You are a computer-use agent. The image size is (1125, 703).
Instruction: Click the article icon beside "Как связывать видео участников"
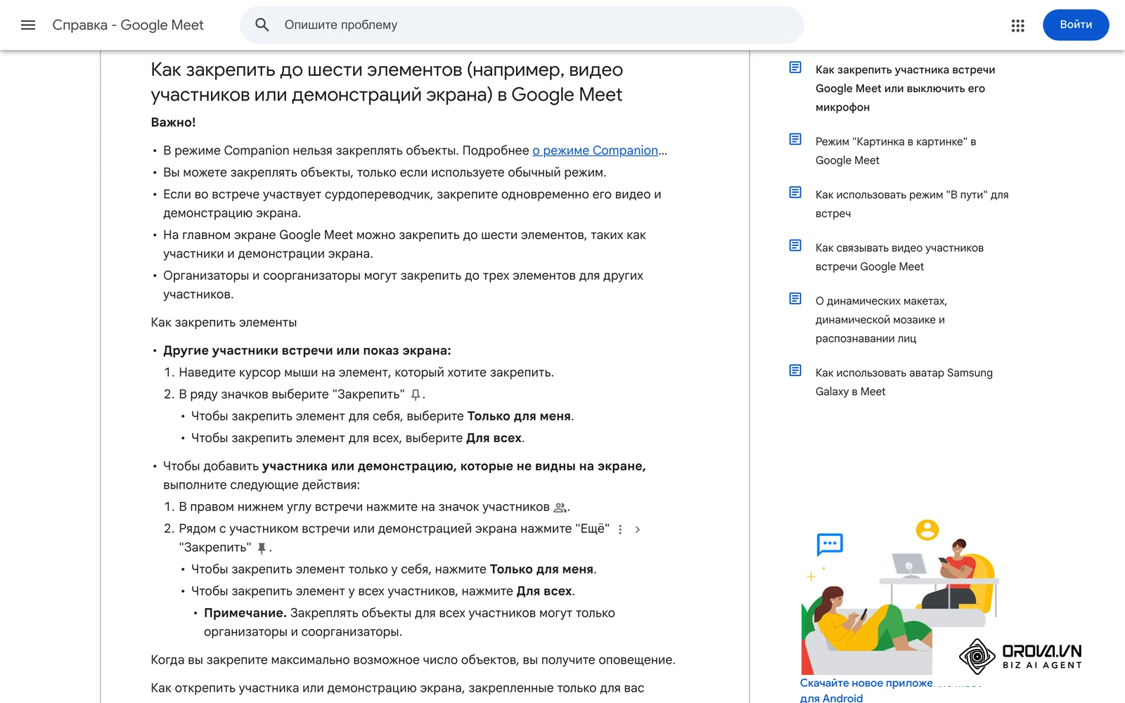[795, 245]
